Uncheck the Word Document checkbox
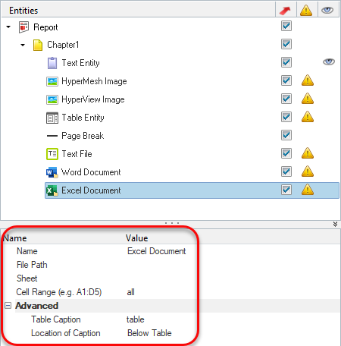 pyautogui.click(x=286, y=171)
